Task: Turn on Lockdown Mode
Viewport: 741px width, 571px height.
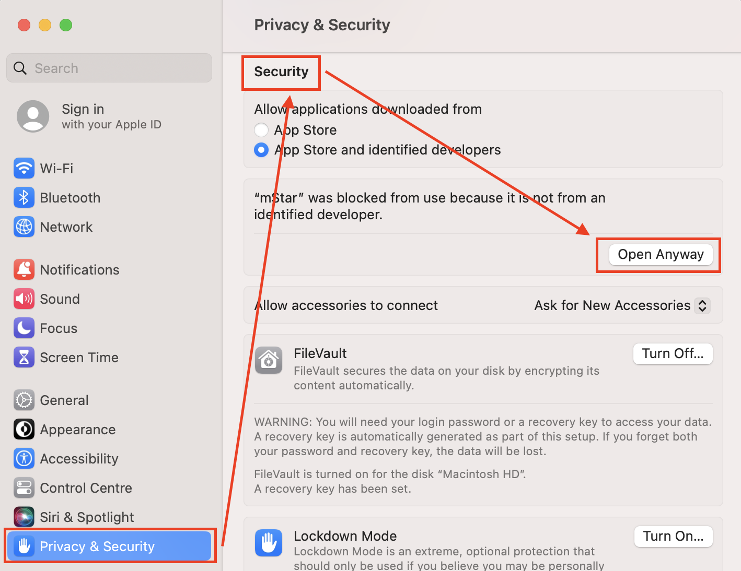Action: click(x=673, y=536)
